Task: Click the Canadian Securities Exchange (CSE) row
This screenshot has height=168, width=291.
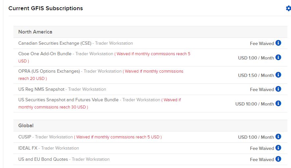Action: pos(150,43)
